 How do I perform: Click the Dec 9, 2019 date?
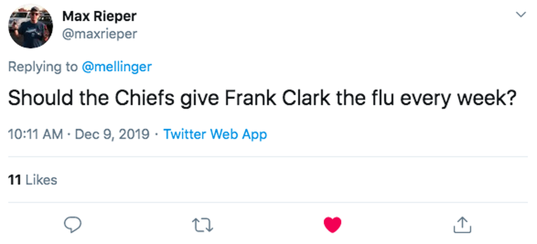pos(113,134)
